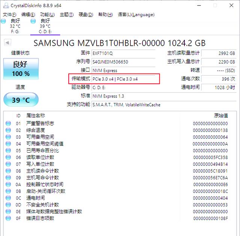Click the 原始值 column header
This screenshot has height=236, width=240.
click(221, 115)
